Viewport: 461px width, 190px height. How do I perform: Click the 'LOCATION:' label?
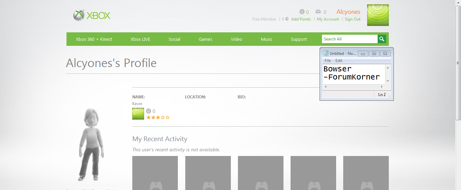195,97
